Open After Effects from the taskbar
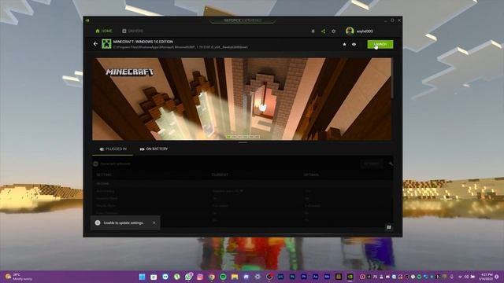Image resolution: width=504 pixels, height=283 pixels. [x=315, y=277]
